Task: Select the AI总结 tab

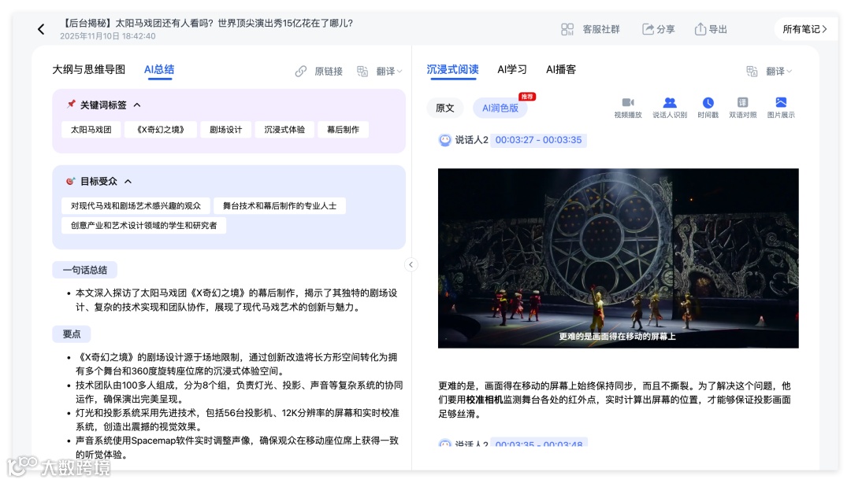Action: pyautogui.click(x=159, y=69)
